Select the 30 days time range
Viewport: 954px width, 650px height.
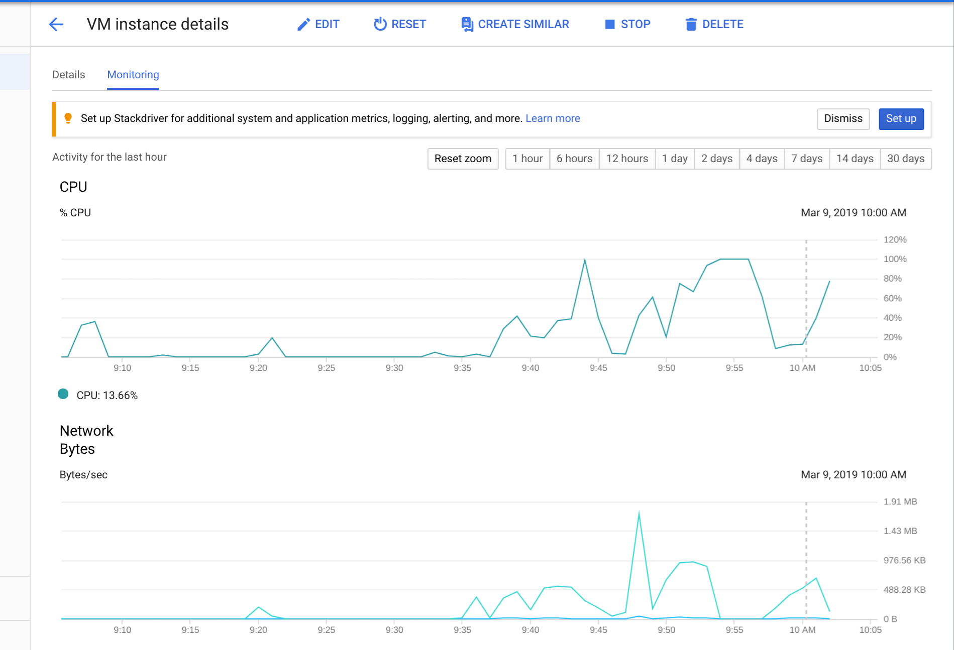(906, 159)
